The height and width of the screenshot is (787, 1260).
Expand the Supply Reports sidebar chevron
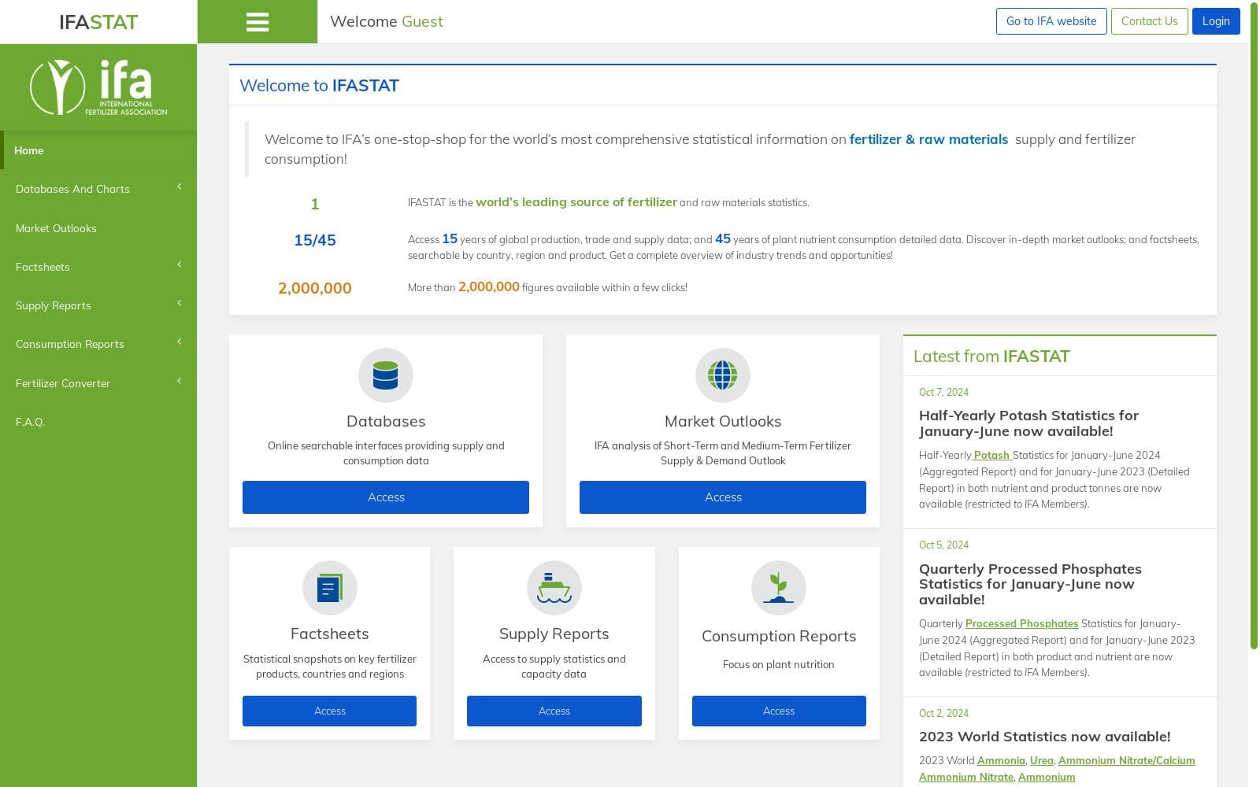pos(180,303)
